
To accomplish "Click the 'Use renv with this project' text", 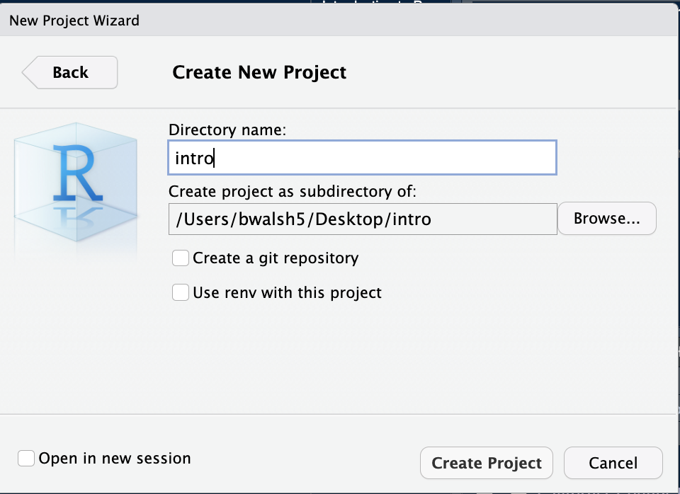I will point(287,292).
